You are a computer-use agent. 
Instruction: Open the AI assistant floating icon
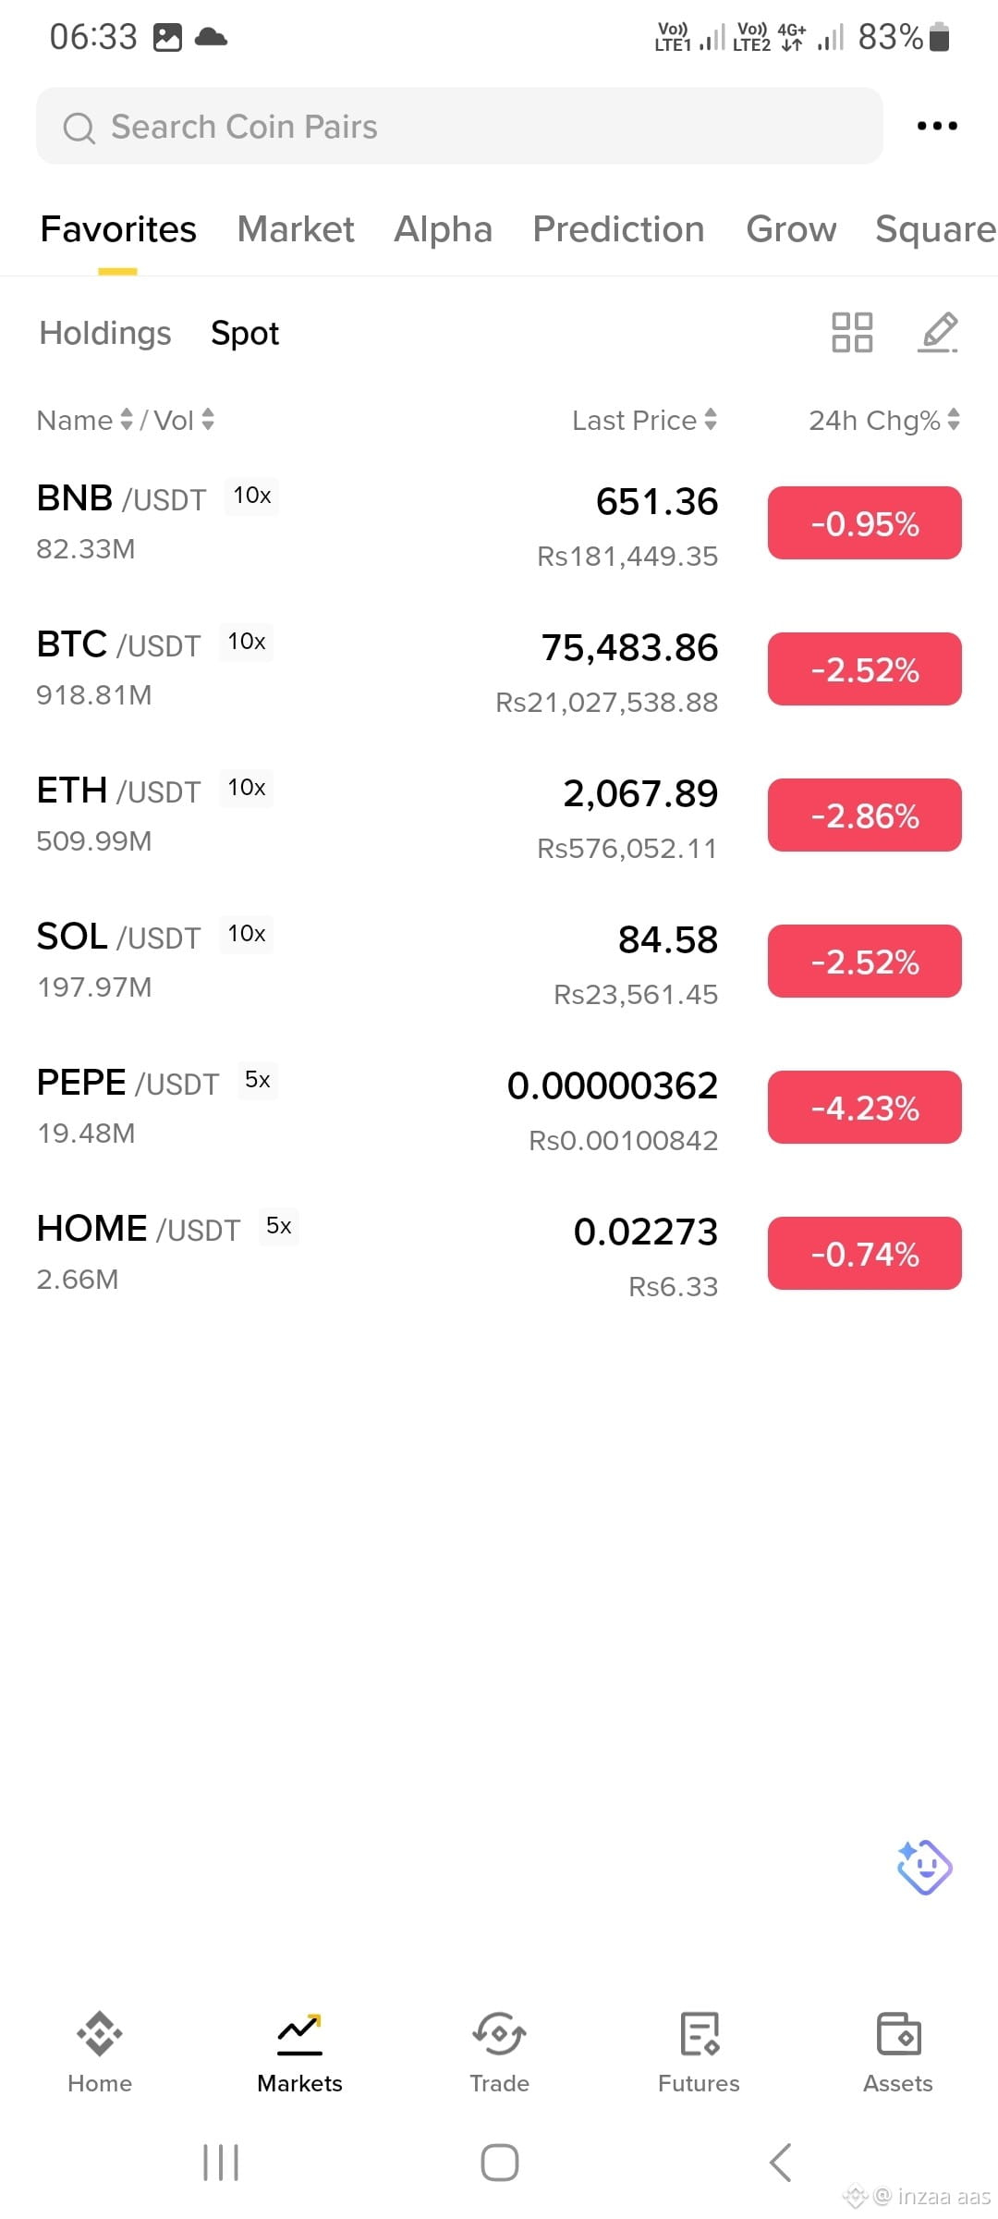[x=924, y=1866]
